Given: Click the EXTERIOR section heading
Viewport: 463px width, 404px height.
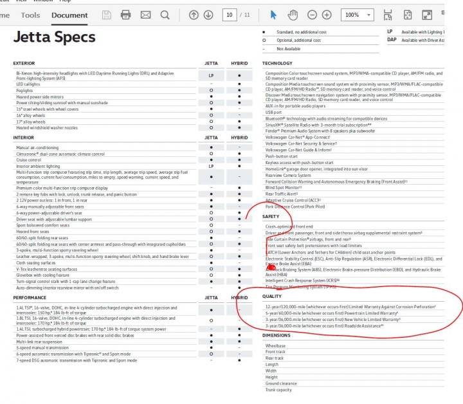Looking at the screenshot, I should (24, 63).
